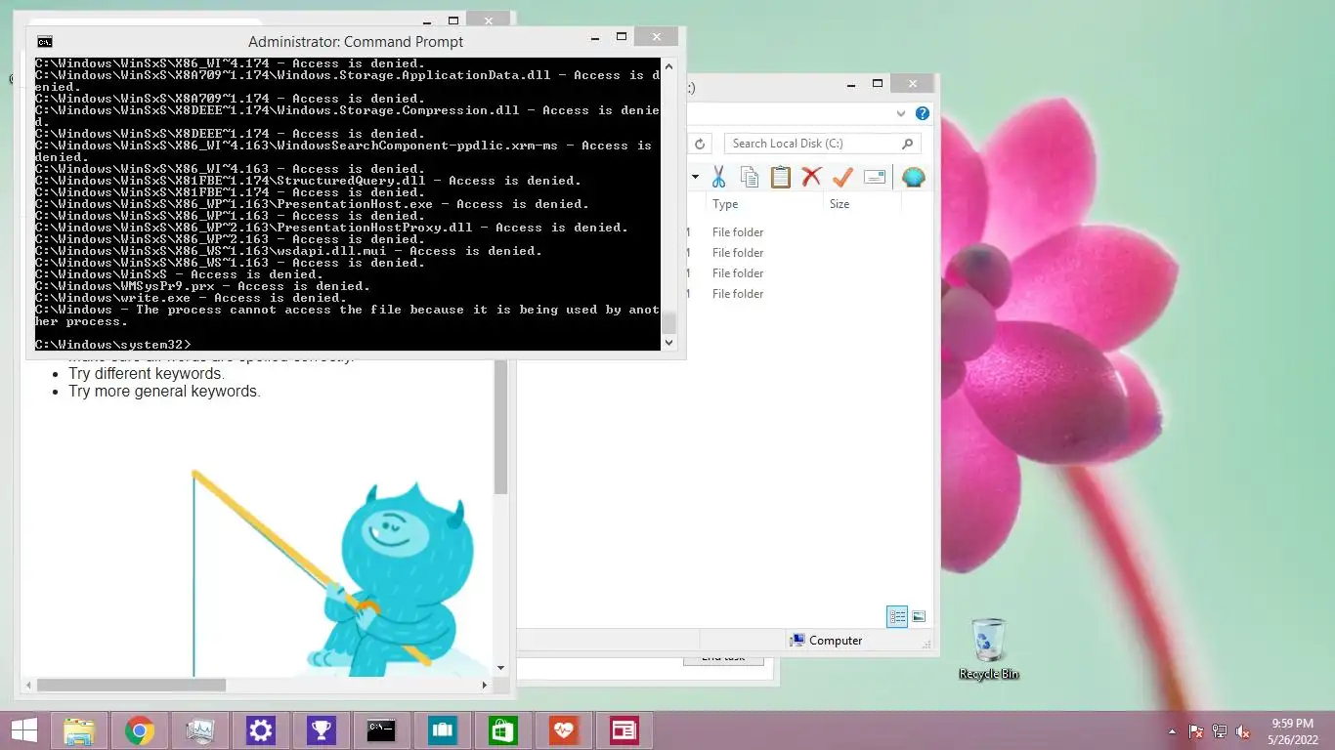Click 'Try more general keywords.' text

click(x=164, y=392)
